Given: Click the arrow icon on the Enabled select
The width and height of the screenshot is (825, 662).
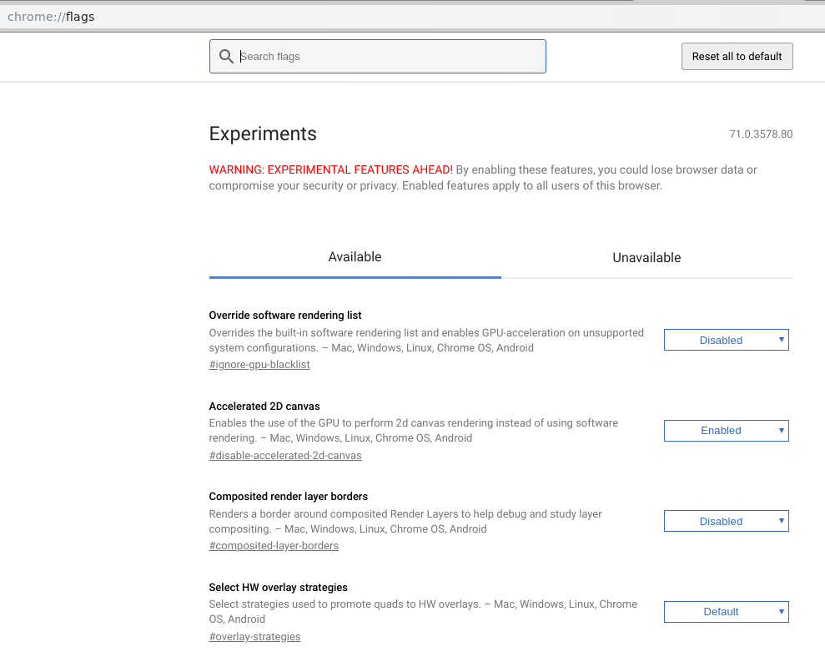Looking at the screenshot, I should click(782, 430).
